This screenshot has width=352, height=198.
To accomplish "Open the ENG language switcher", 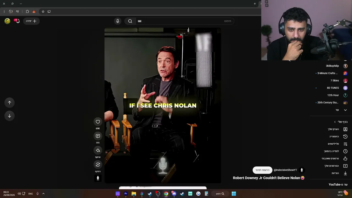I will (31, 194).
